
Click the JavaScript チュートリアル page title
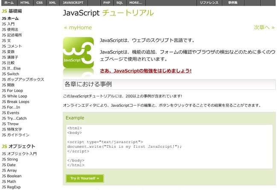tap(108, 13)
